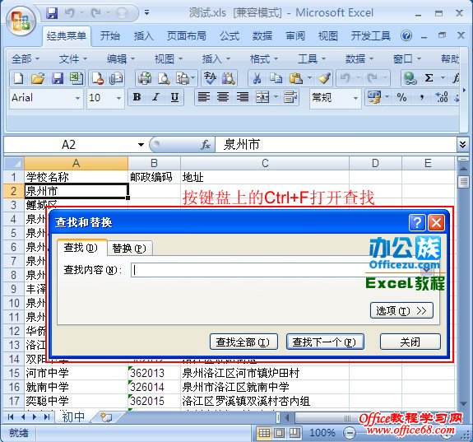This screenshot has height=442, width=473.
Task: Select the 查找(D) tab in dialog
Action: (81, 248)
